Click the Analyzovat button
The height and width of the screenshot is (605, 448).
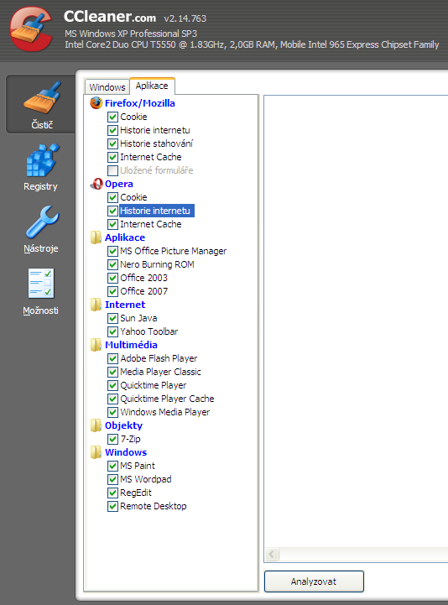[314, 582]
